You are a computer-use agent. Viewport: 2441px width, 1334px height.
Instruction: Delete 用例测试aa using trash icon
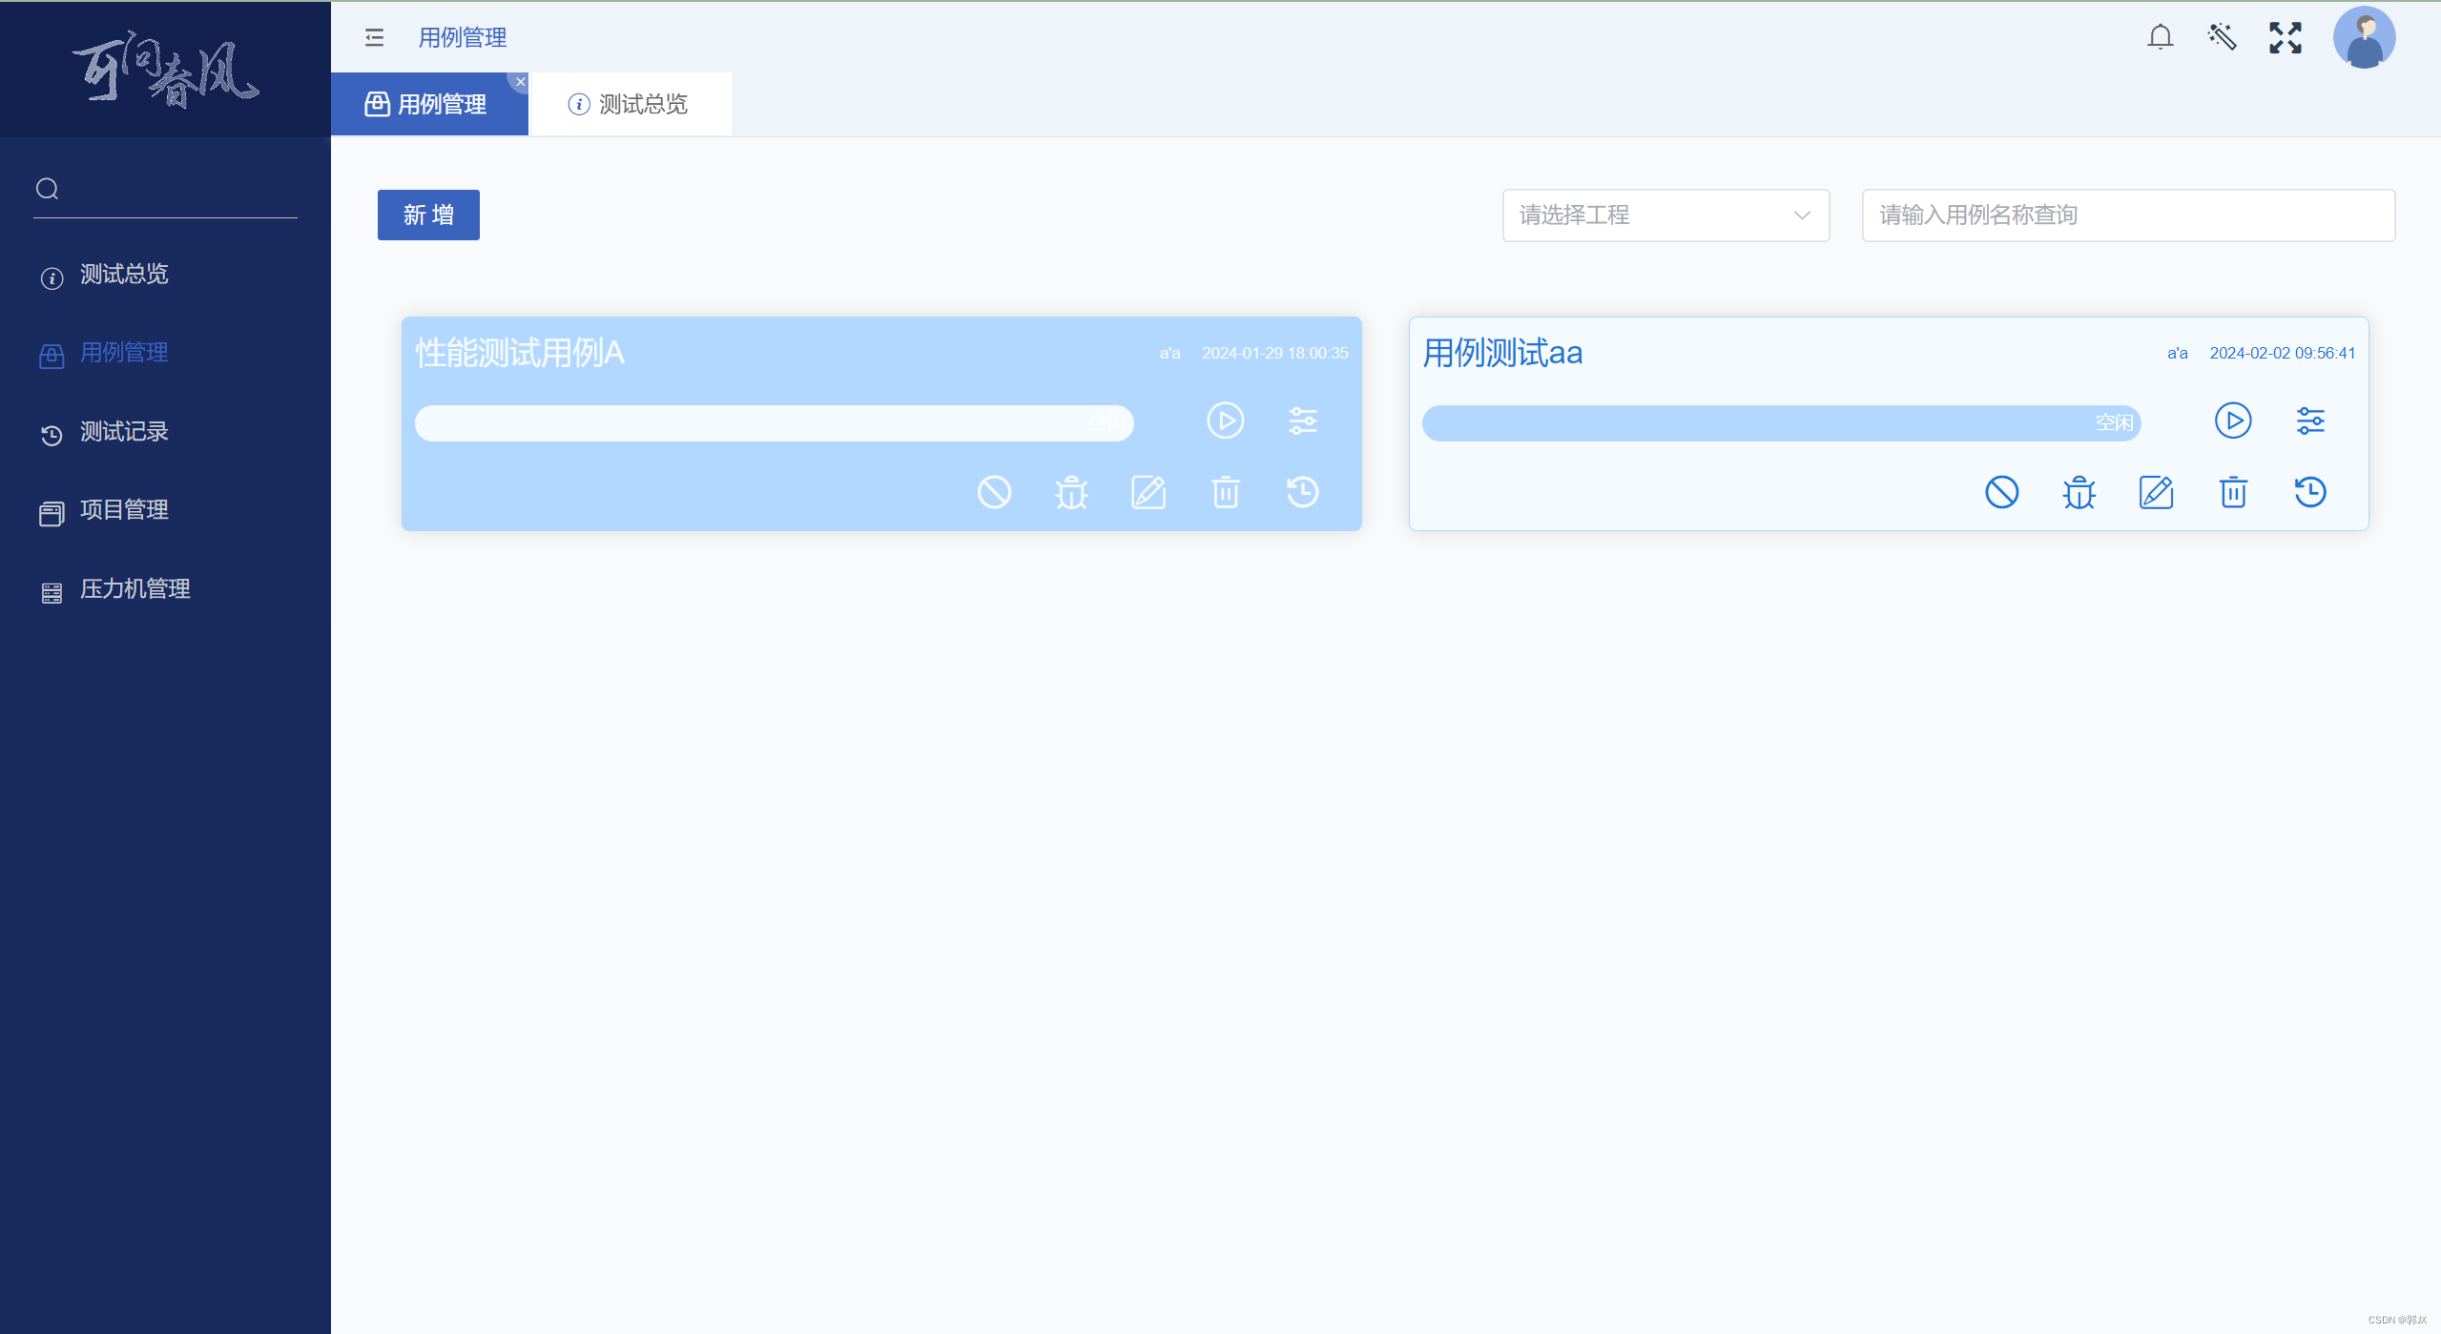pyautogui.click(x=2233, y=492)
